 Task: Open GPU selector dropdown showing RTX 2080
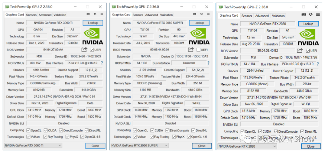(247, 147)
